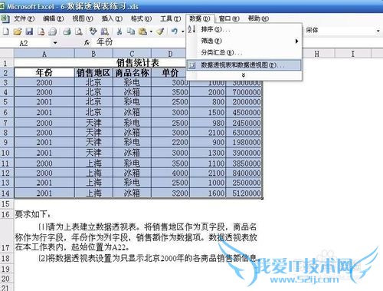The height and width of the screenshot is (291, 383).
Task: Click cell with value 8400000
Action: point(244,173)
